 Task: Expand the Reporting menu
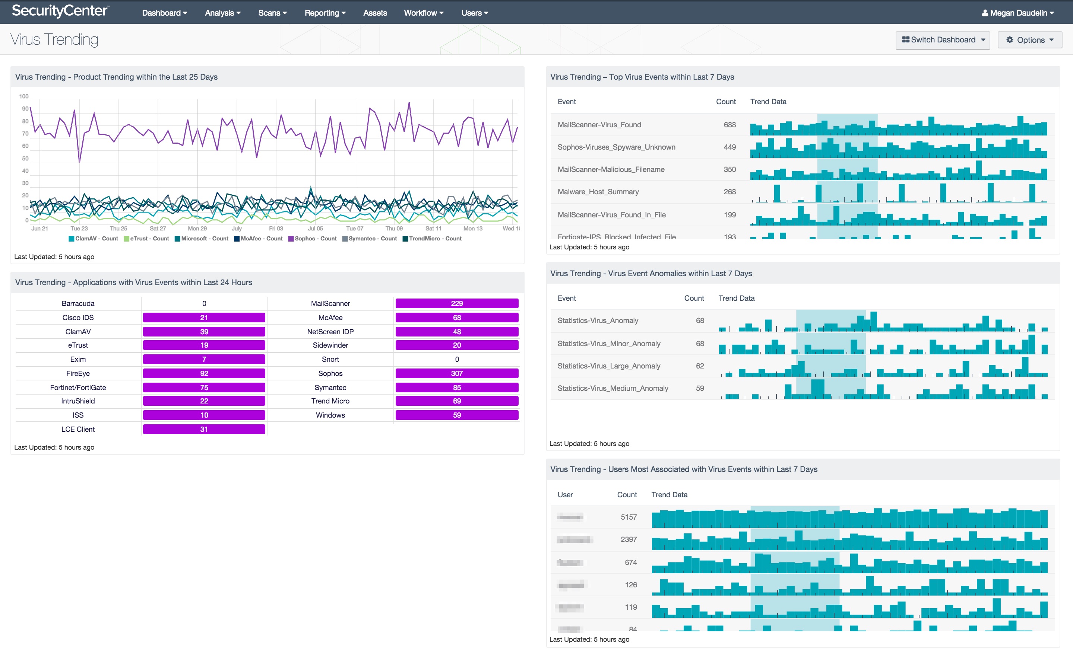click(325, 13)
